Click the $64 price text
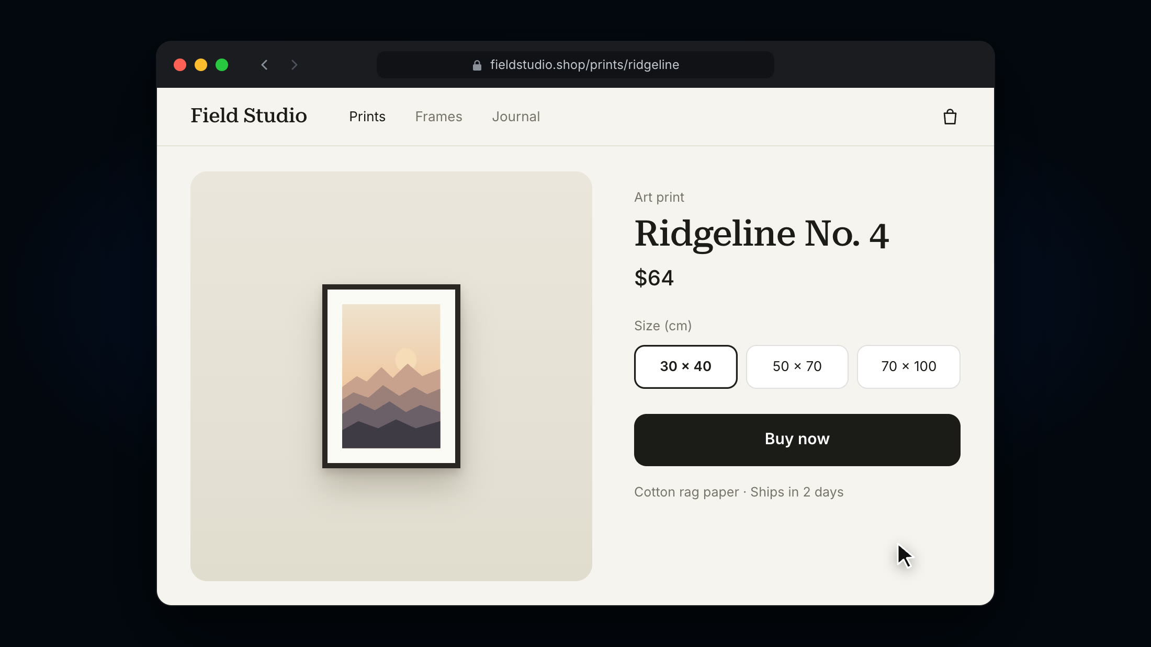Image resolution: width=1151 pixels, height=647 pixels. point(654,278)
